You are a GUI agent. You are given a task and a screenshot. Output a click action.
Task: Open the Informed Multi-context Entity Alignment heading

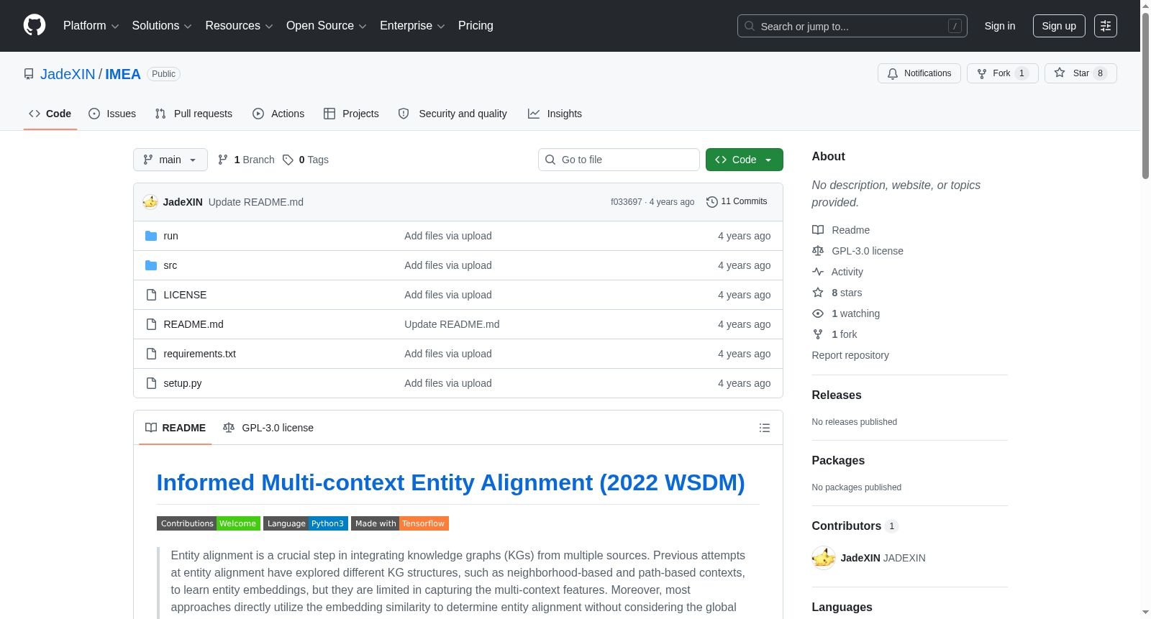[x=450, y=482]
